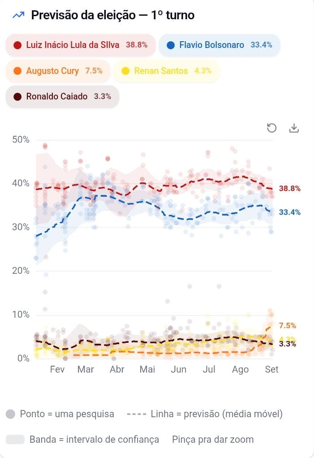Toggle the Flavio Bolsonaro series chip
The height and width of the screenshot is (458, 314).
tap(219, 45)
